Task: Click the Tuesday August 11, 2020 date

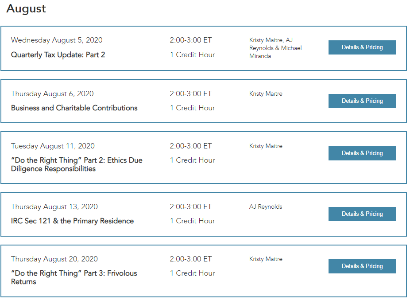Action: point(53,146)
